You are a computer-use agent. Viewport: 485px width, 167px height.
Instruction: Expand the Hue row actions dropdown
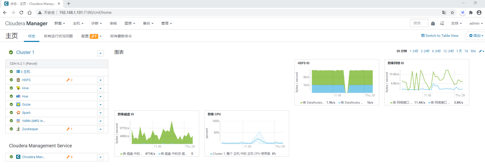(101, 96)
